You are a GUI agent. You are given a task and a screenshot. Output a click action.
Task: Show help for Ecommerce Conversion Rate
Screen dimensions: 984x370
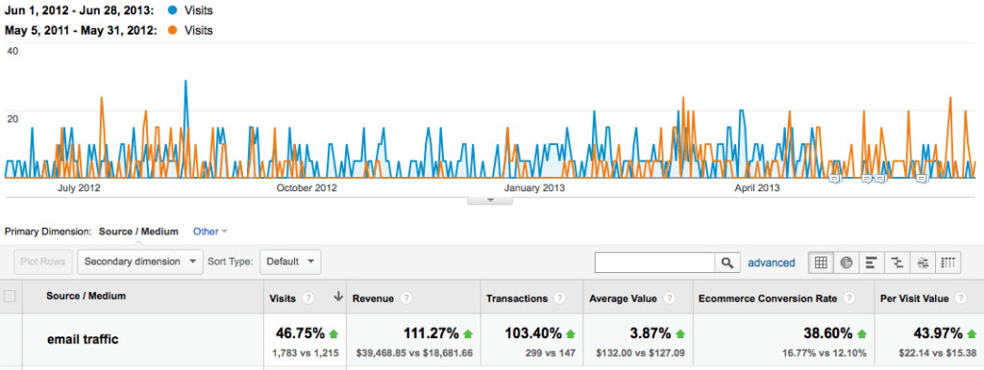point(849,299)
